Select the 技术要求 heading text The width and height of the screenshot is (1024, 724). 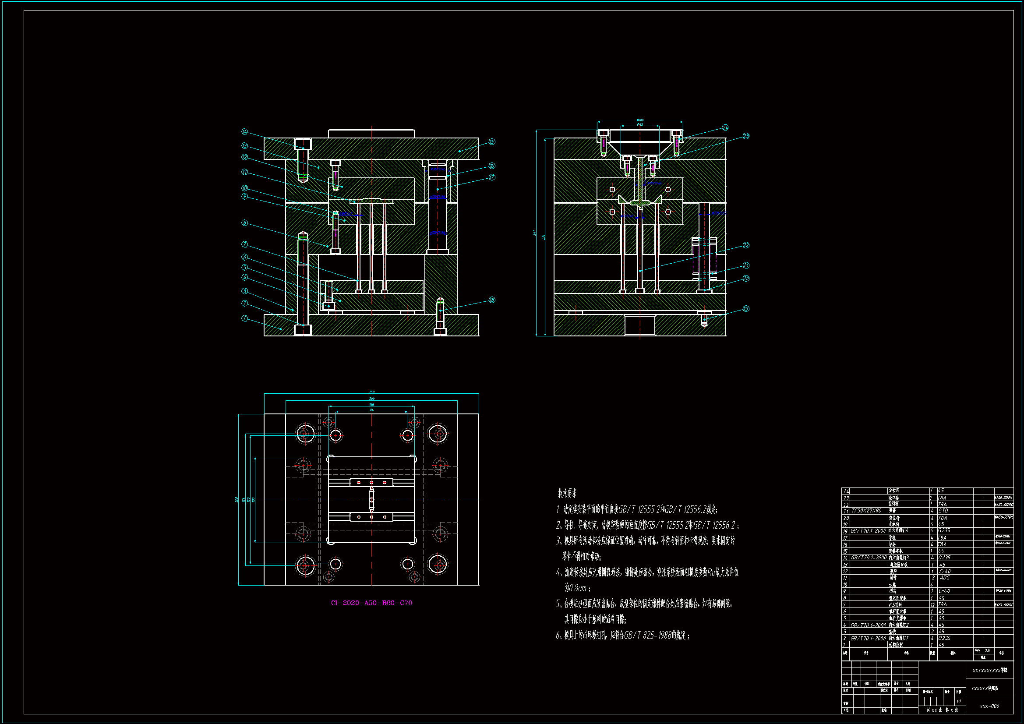pyautogui.click(x=567, y=493)
